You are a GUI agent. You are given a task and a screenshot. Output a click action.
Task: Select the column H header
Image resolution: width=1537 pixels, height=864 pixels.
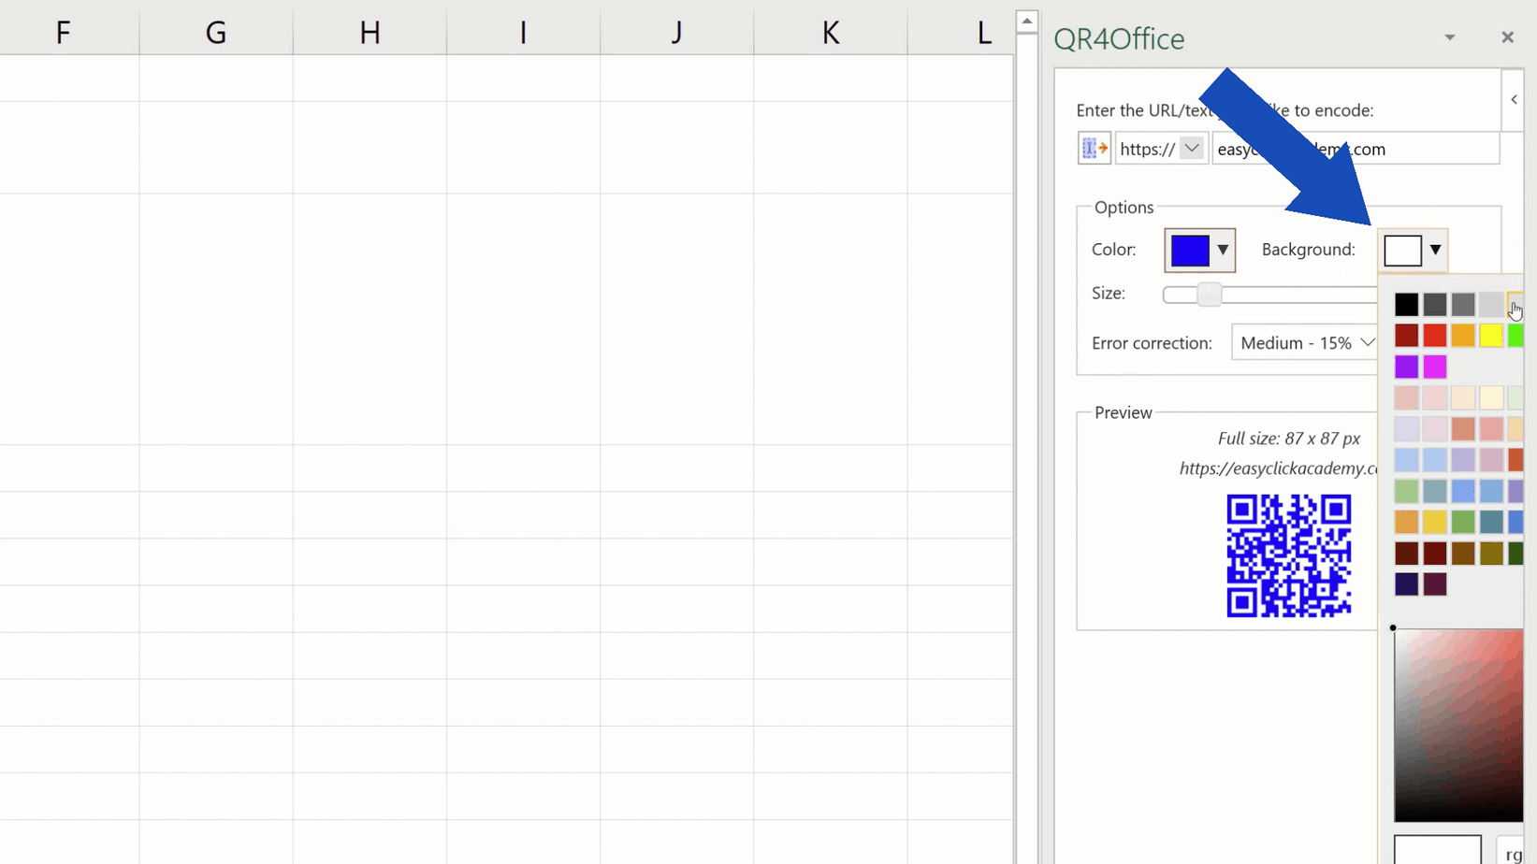(369, 31)
